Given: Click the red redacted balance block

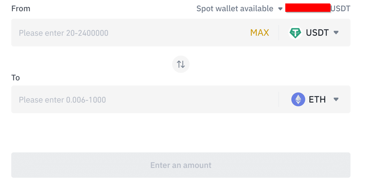Looking at the screenshot, I should tap(308, 8).
